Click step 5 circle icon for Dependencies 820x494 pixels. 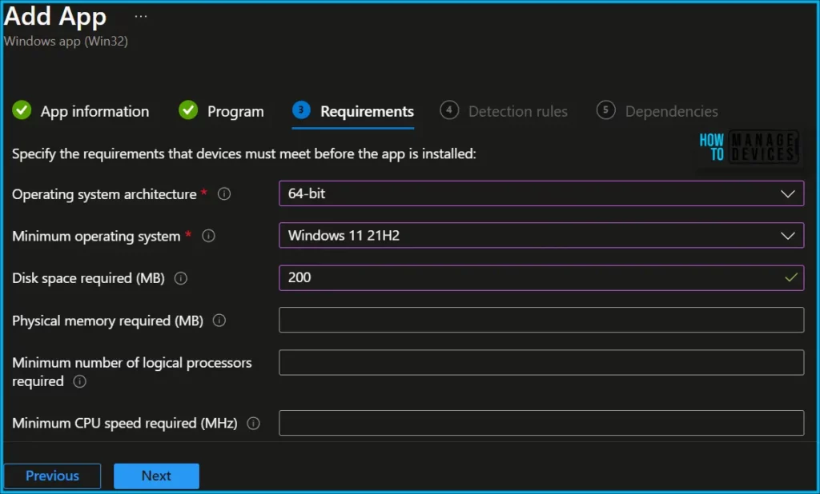[x=605, y=110]
